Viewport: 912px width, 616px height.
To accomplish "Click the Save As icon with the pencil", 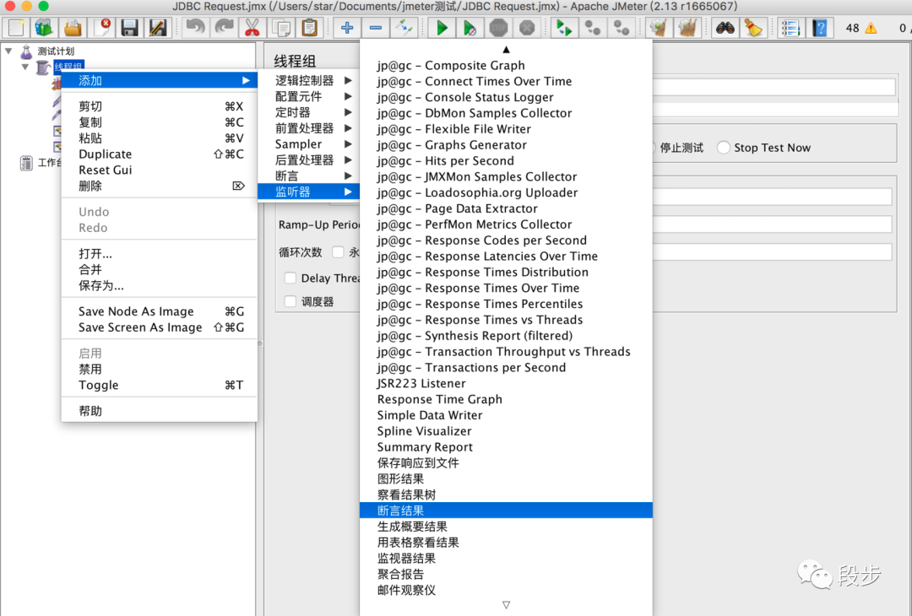I will [x=158, y=27].
